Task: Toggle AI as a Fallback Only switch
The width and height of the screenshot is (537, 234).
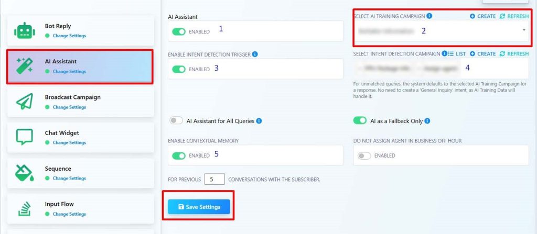Action: [360, 121]
